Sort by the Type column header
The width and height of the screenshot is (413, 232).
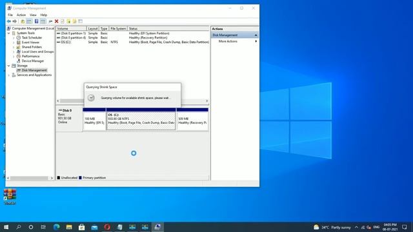pos(104,28)
